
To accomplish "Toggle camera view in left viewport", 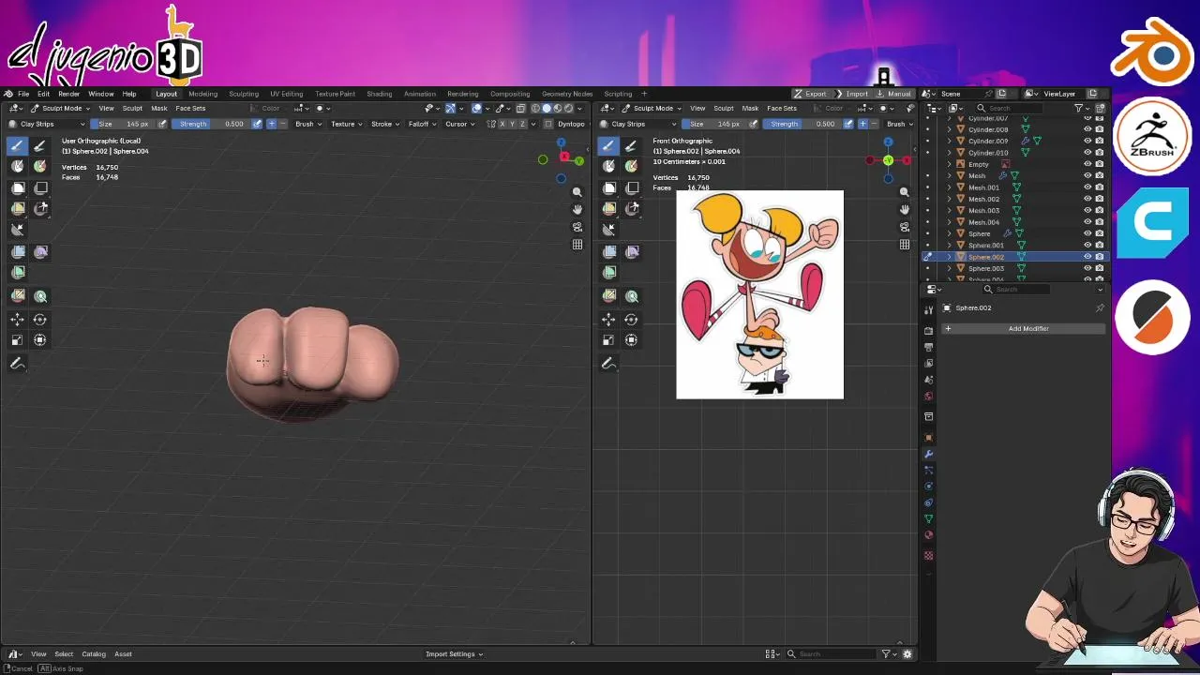I will point(577,227).
